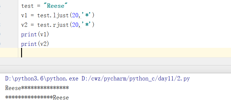Click the print keyword in print(v2)

point(29,44)
